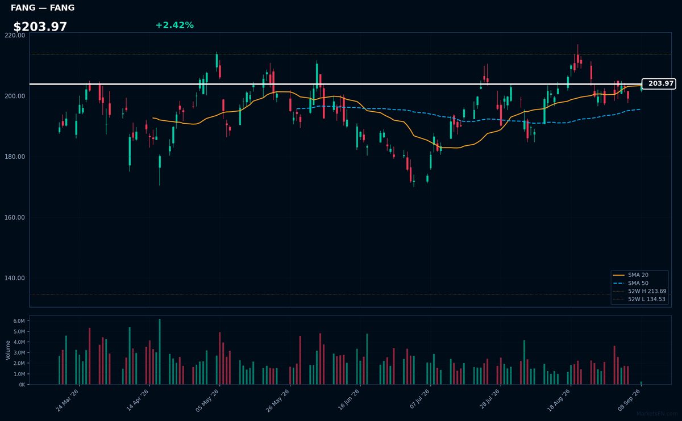Viewport: 682px width, 421px height.
Task: Click the 28 Jul '26 date label
Action: tap(489, 400)
